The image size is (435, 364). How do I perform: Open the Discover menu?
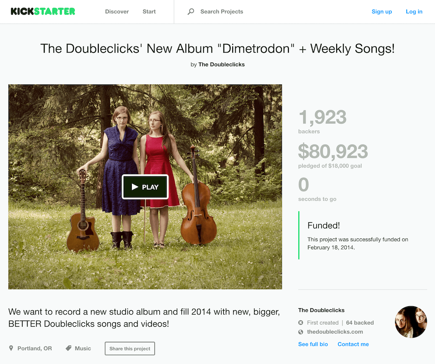[x=117, y=12]
